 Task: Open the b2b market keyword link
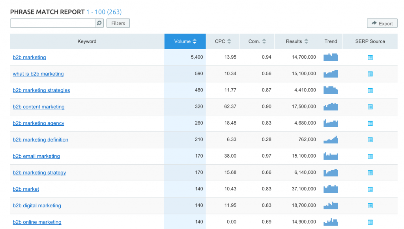pyautogui.click(x=26, y=189)
